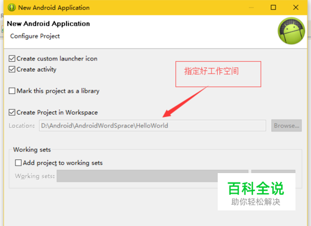The height and width of the screenshot is (226, 311).
Task: Click the Browse... button next to Location
Action: pos(286,126)
